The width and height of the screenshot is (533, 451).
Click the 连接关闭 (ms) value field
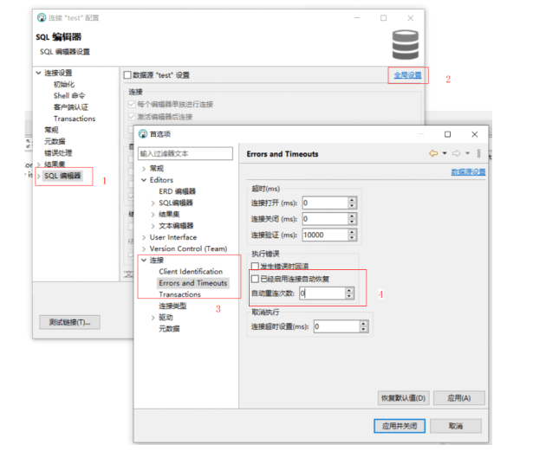[x=325, y=219]
